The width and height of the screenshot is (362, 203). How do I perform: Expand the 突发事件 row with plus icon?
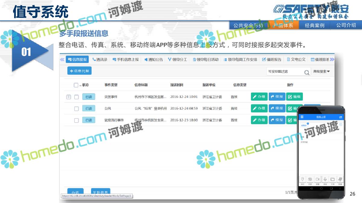tap(68, 97)
